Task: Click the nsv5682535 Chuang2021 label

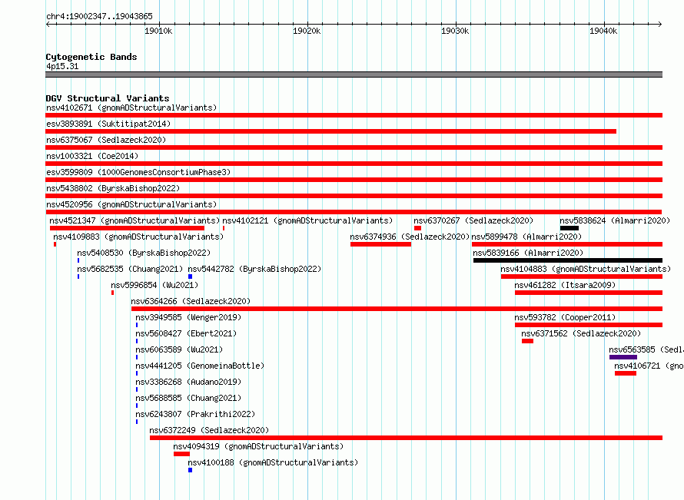Action: coord(130,269)
